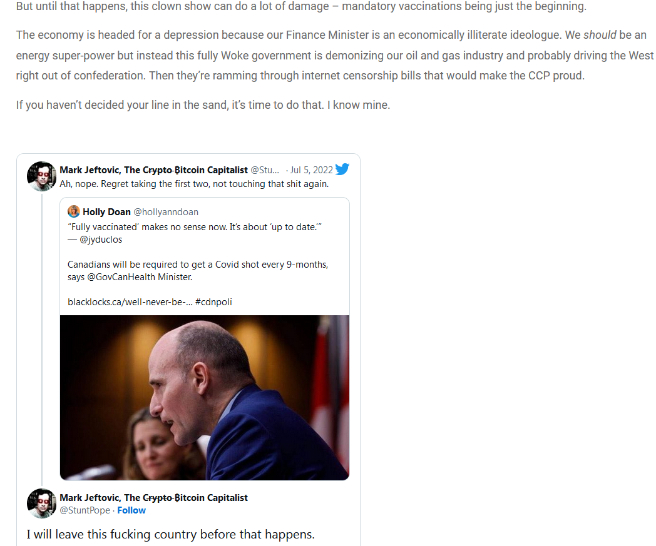Click the Jul 5, 2022 tweet date
Image resolution: width=656 pixels, height=546 pixels.
click(312, 169)
